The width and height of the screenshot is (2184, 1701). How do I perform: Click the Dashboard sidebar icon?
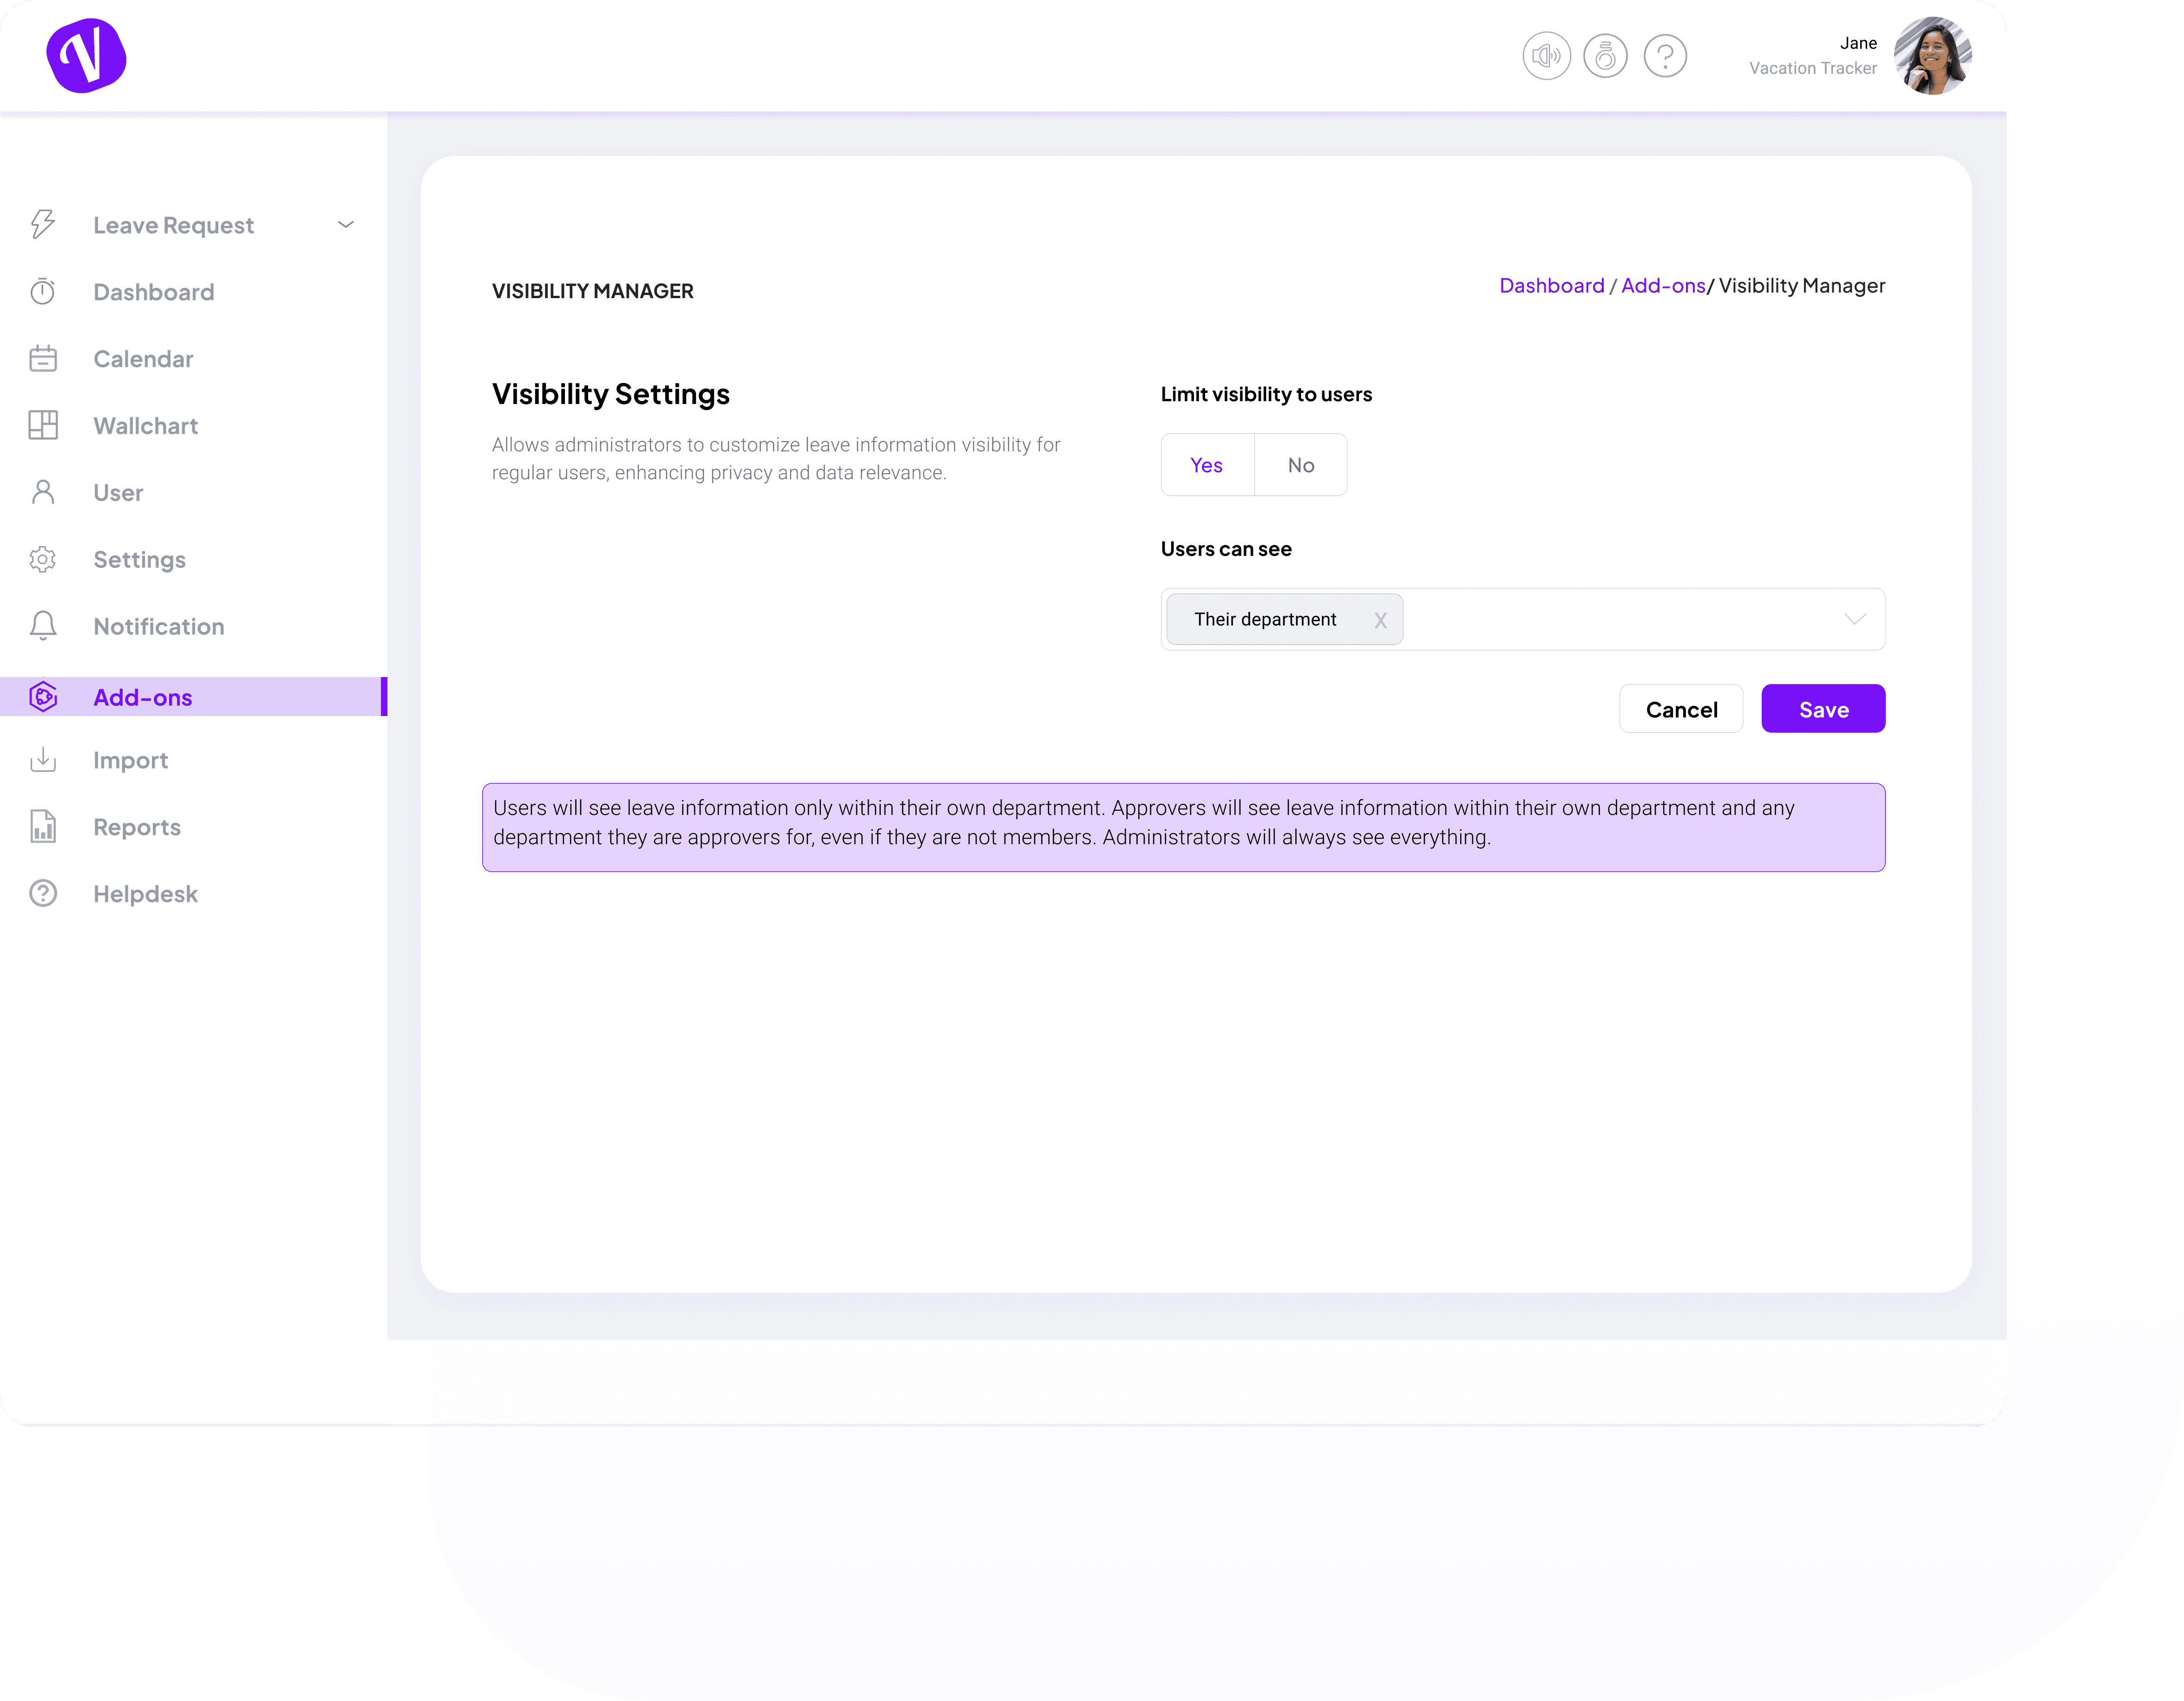tap(44, 291)
